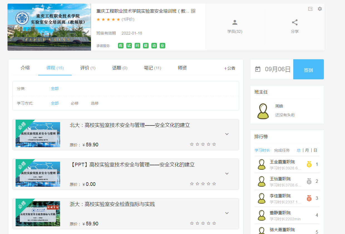Image resolution: width=345 pixels, height=234 pixels.
Task: Click the 疑 service badge
Action: 146,46
